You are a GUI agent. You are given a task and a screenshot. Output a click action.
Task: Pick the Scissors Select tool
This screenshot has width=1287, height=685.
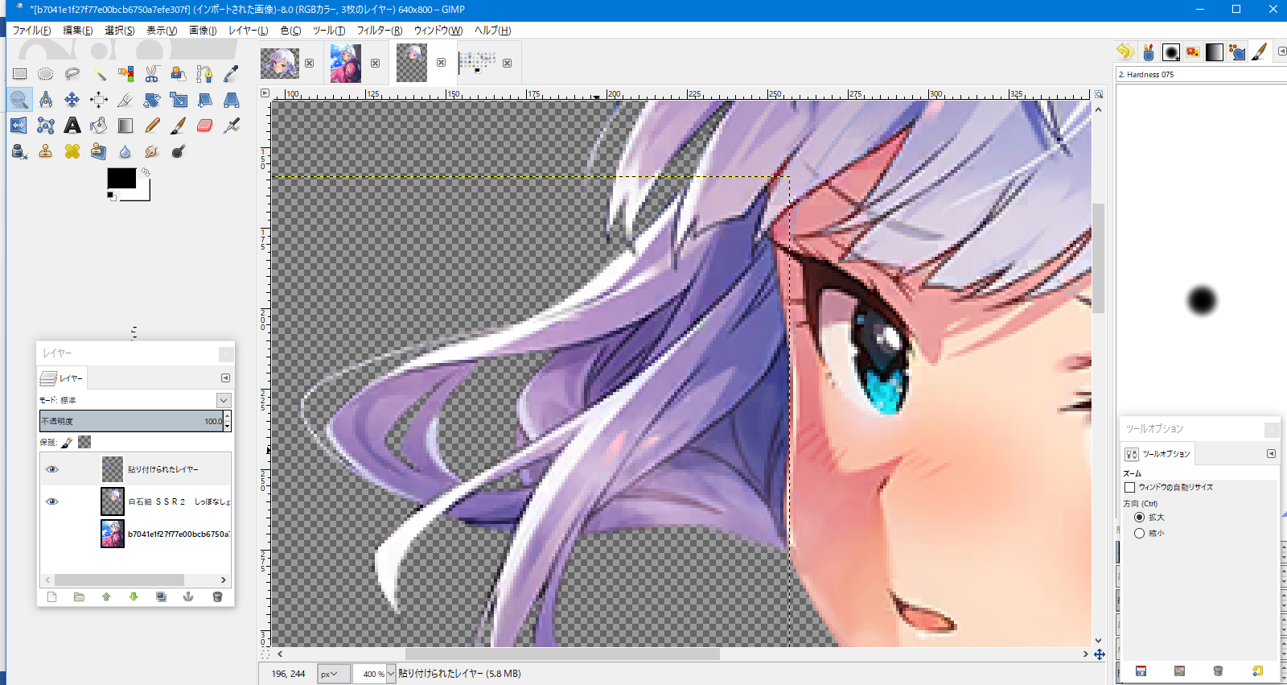(x=152, y=74)
